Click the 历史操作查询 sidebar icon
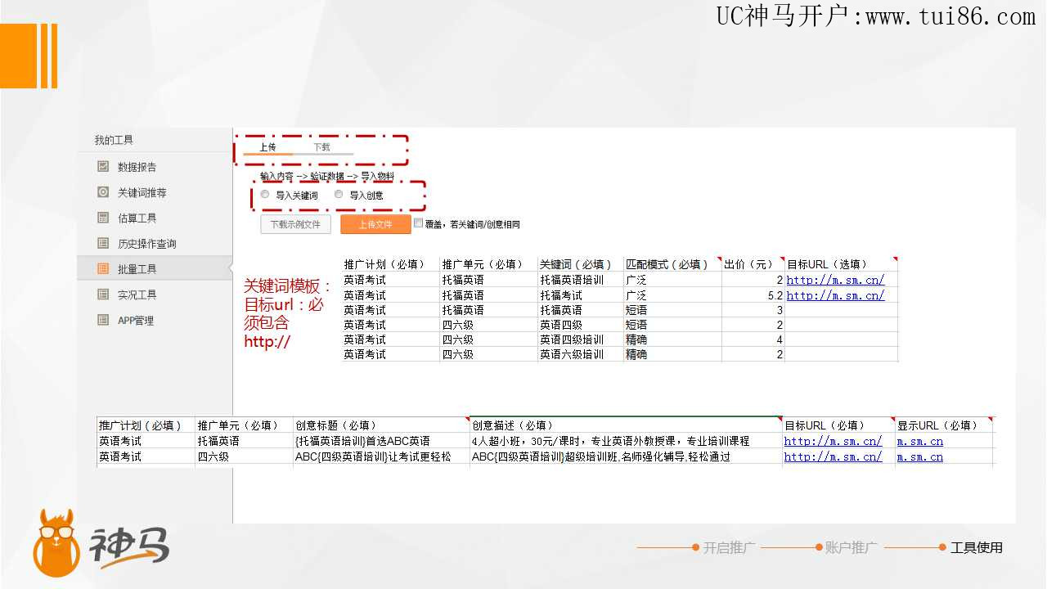 tap(103, 243)
